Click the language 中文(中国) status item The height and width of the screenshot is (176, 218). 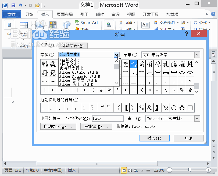pos(53,170)
